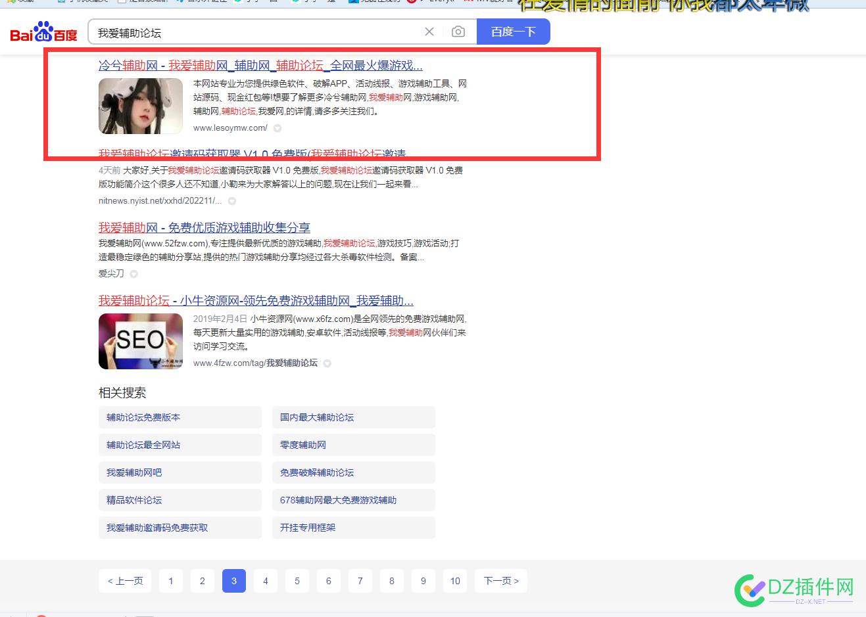Click the 爱尖刀 source label
This screenshot has height=617, width=866.
[x=111, y=273]
